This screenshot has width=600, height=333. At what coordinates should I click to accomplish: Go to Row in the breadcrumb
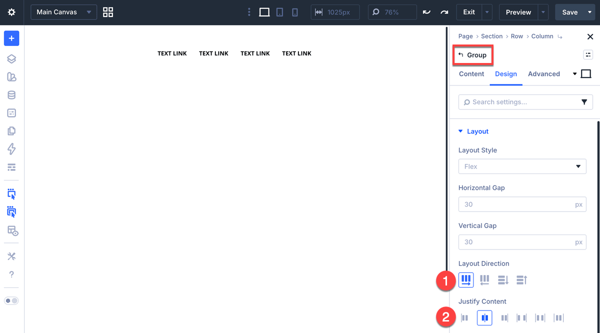point(517,36)
